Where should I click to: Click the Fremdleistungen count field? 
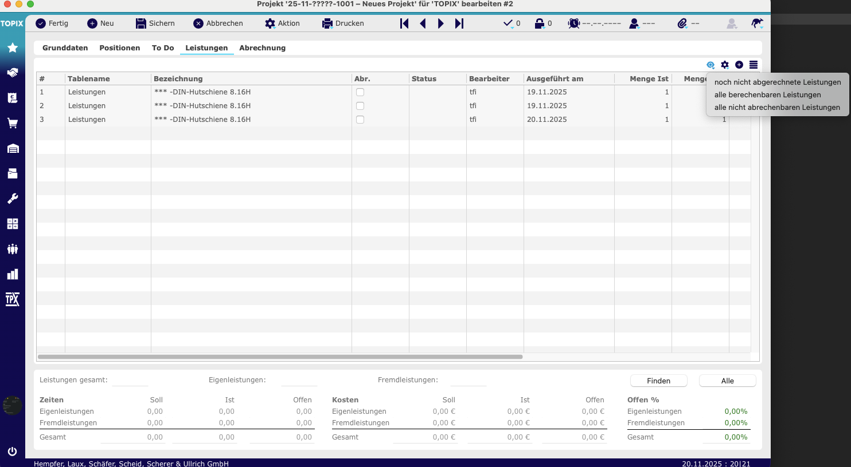click(x=468, y=380)
